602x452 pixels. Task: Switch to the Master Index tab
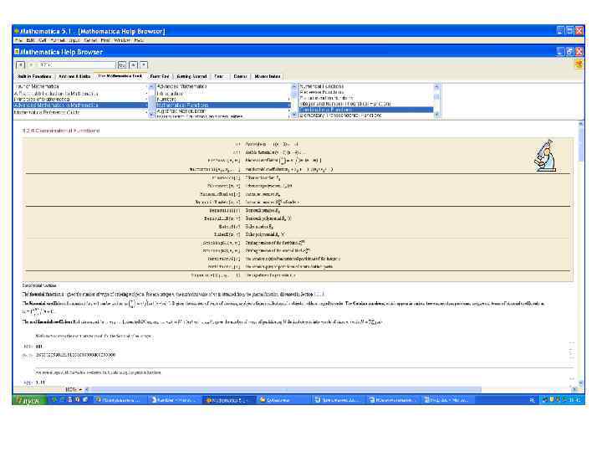(268, 76)
